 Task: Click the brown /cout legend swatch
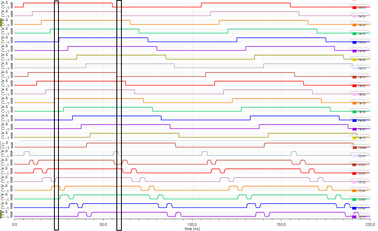tap(354, 148)
